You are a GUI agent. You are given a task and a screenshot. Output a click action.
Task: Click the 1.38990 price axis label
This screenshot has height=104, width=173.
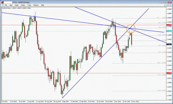[x=169, y=14]
